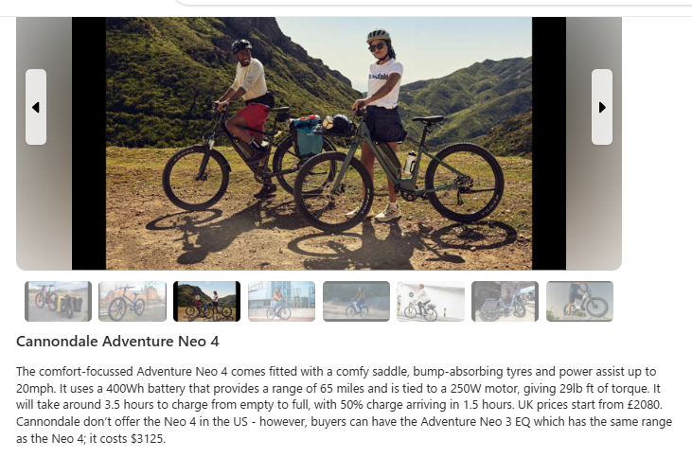Advance to the next slide with right arrow
This screenshot has width=692, height=475.
(x=602, y=107)
